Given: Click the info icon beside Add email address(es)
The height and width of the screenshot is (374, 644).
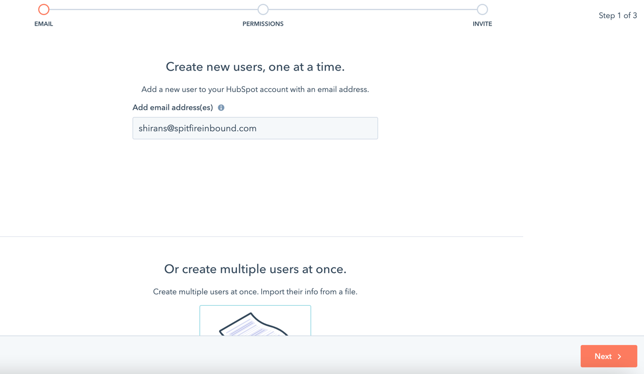Looking at the screenshot, I should [x=220, y=107].
